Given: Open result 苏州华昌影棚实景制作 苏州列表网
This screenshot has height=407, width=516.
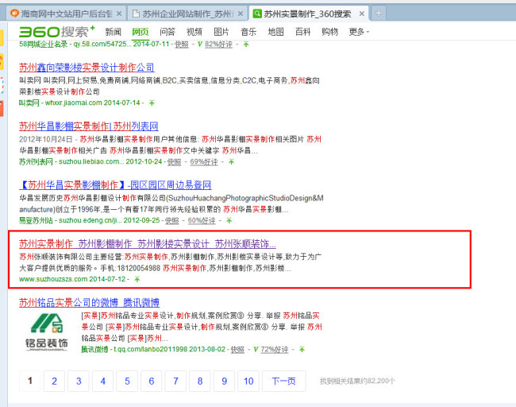Looking at the screenshot, I should [x=89, y=126].
